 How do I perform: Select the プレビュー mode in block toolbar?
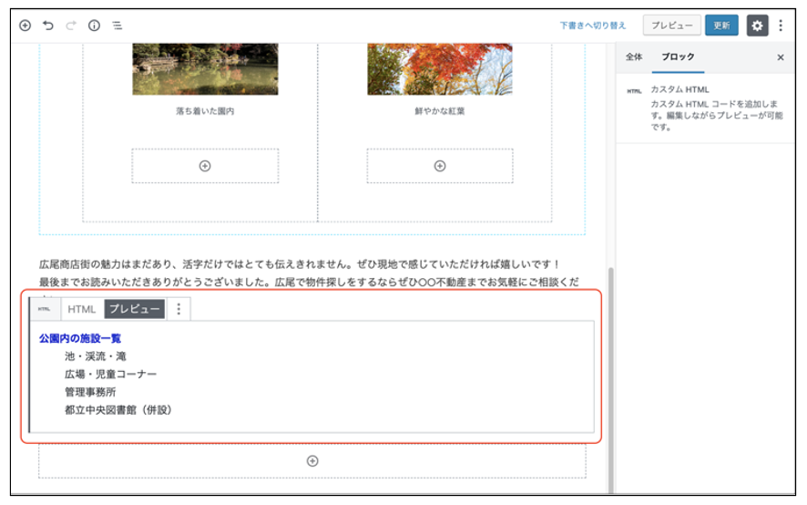tap(134, 309)
